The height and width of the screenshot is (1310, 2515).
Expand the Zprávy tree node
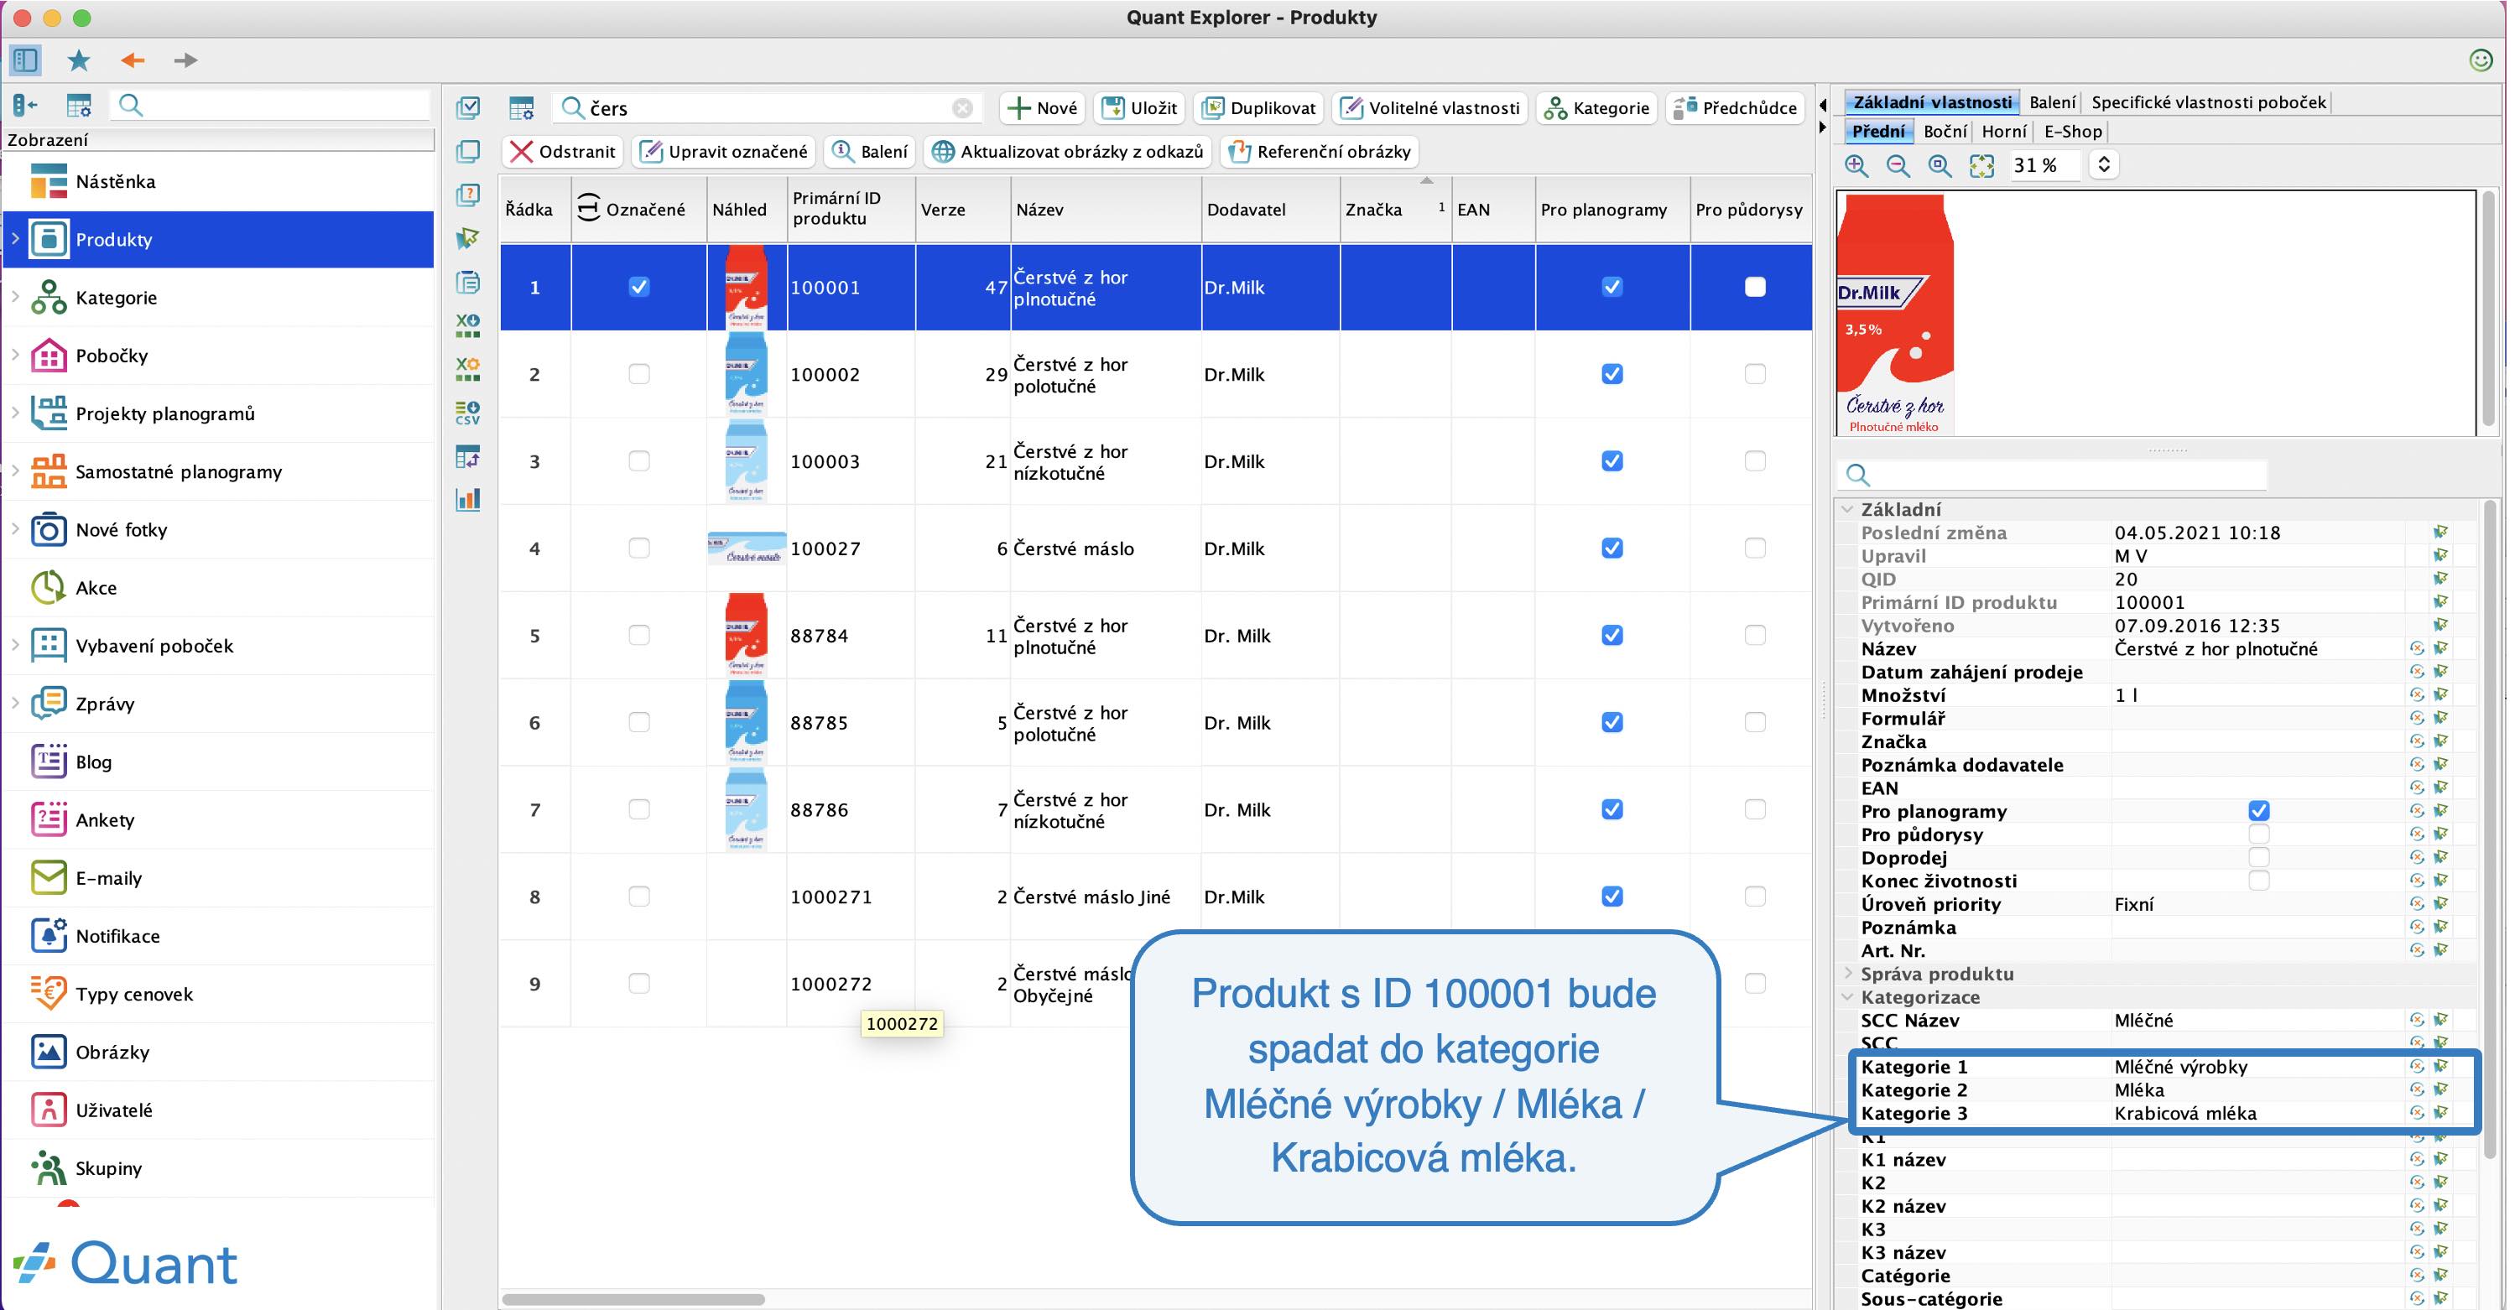click(x=14, y=704)
